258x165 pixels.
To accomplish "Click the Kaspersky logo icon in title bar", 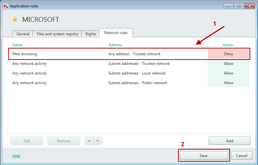I will tap(6, 6).
